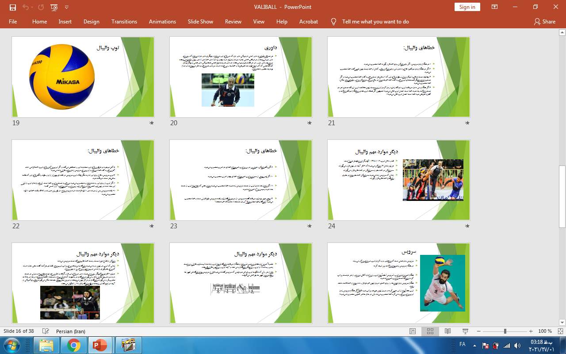Start slide show from status bar icon
This screenshot has width=566, height=354.
click(465, 331)
